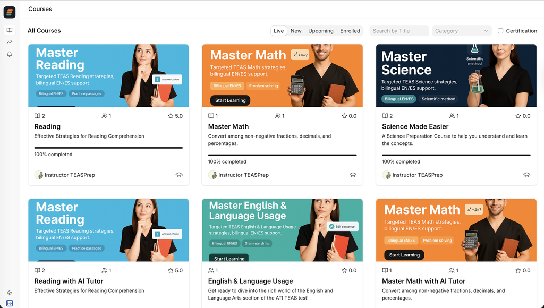Open the Category dropdown
The height and width of the screenshot is (308, 544).
462,31
